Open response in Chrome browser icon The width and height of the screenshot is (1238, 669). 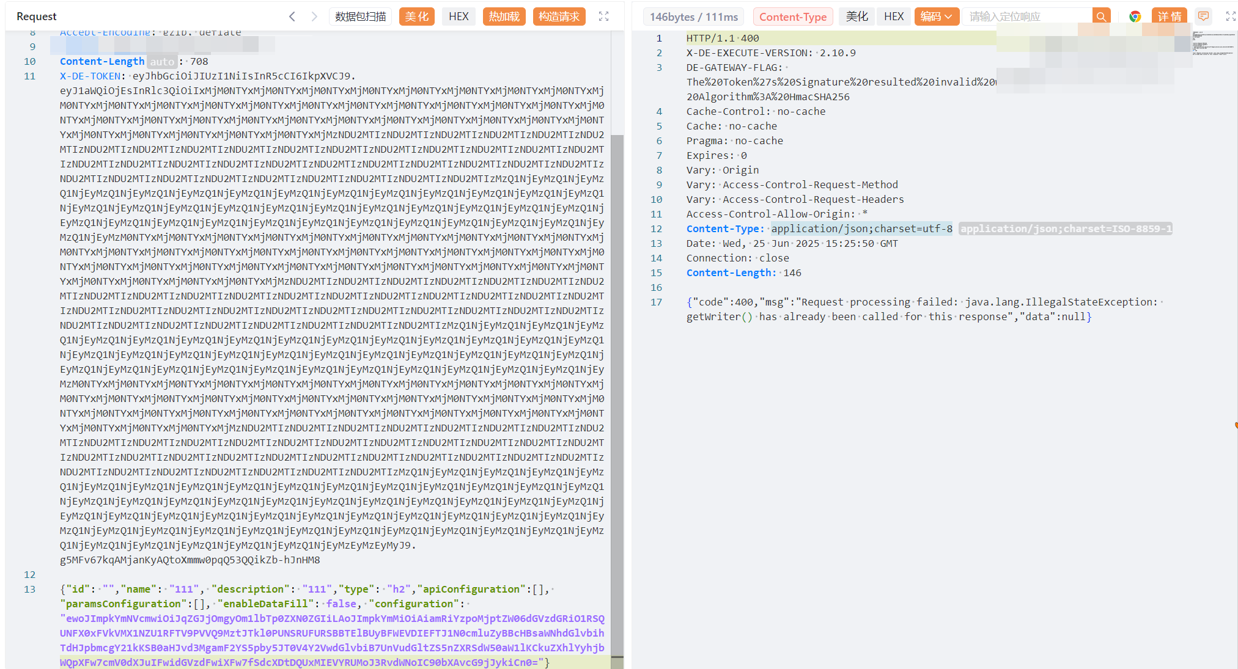tap(1135, 16)
